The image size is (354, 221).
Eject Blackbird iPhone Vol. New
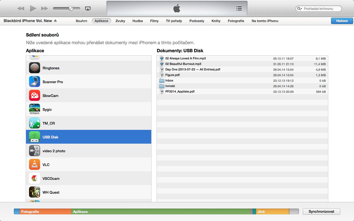[55, 21]
